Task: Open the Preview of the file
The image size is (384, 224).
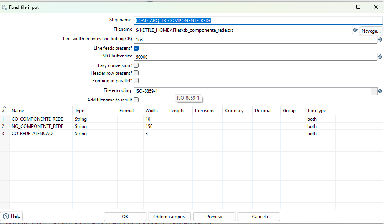Action: pyautogui.click(x=214, y=217)
